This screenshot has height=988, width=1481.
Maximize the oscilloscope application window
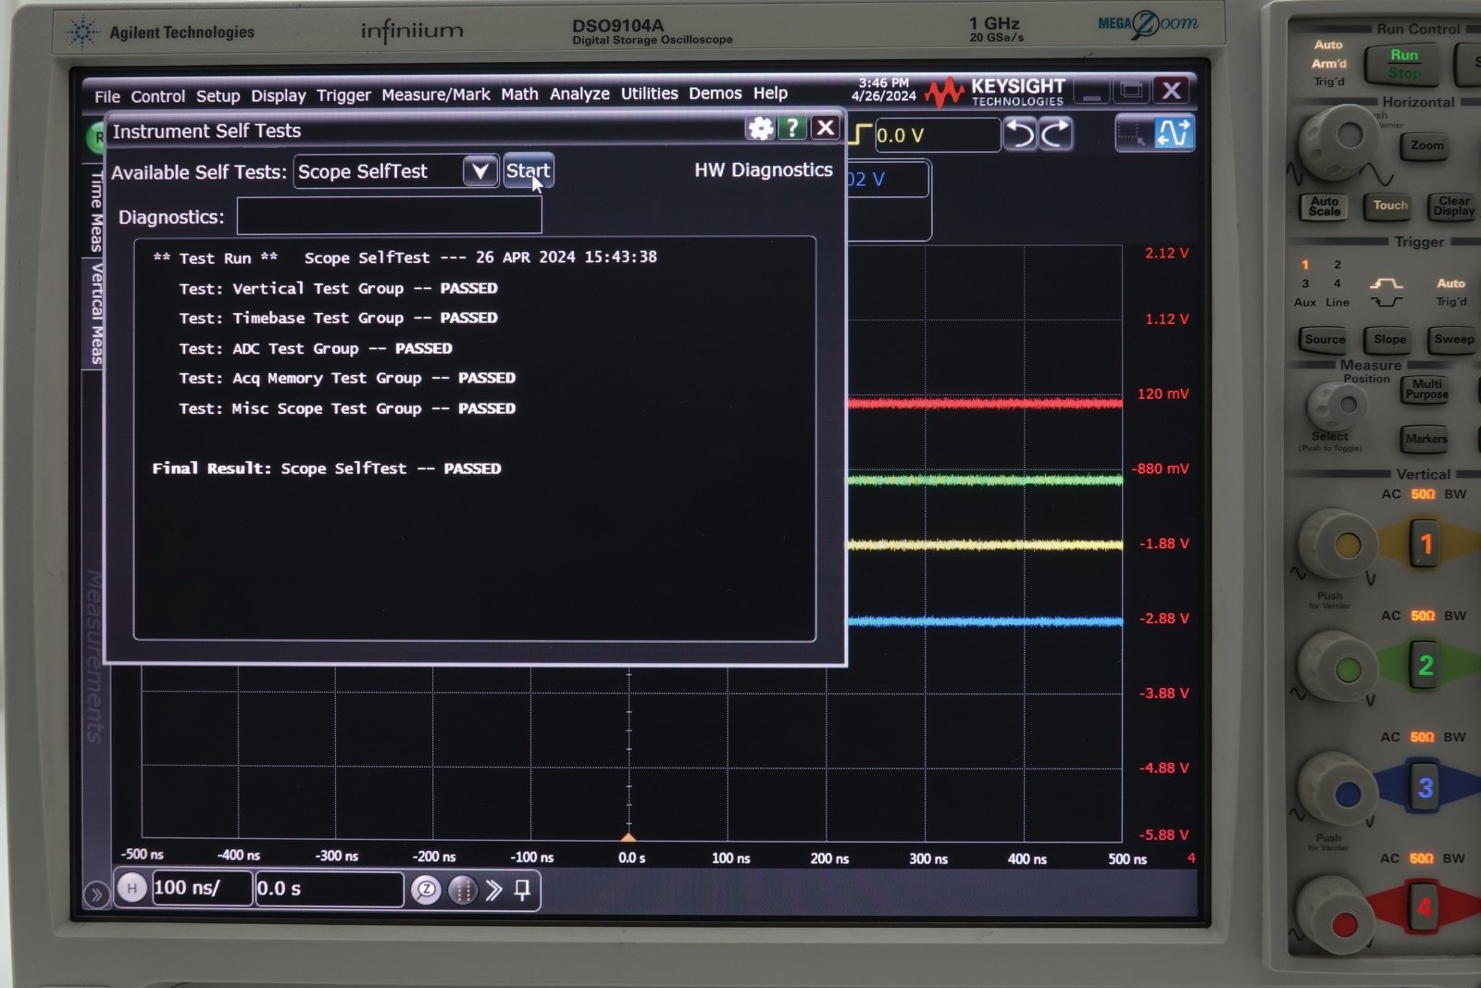(x=1131, y=90)
